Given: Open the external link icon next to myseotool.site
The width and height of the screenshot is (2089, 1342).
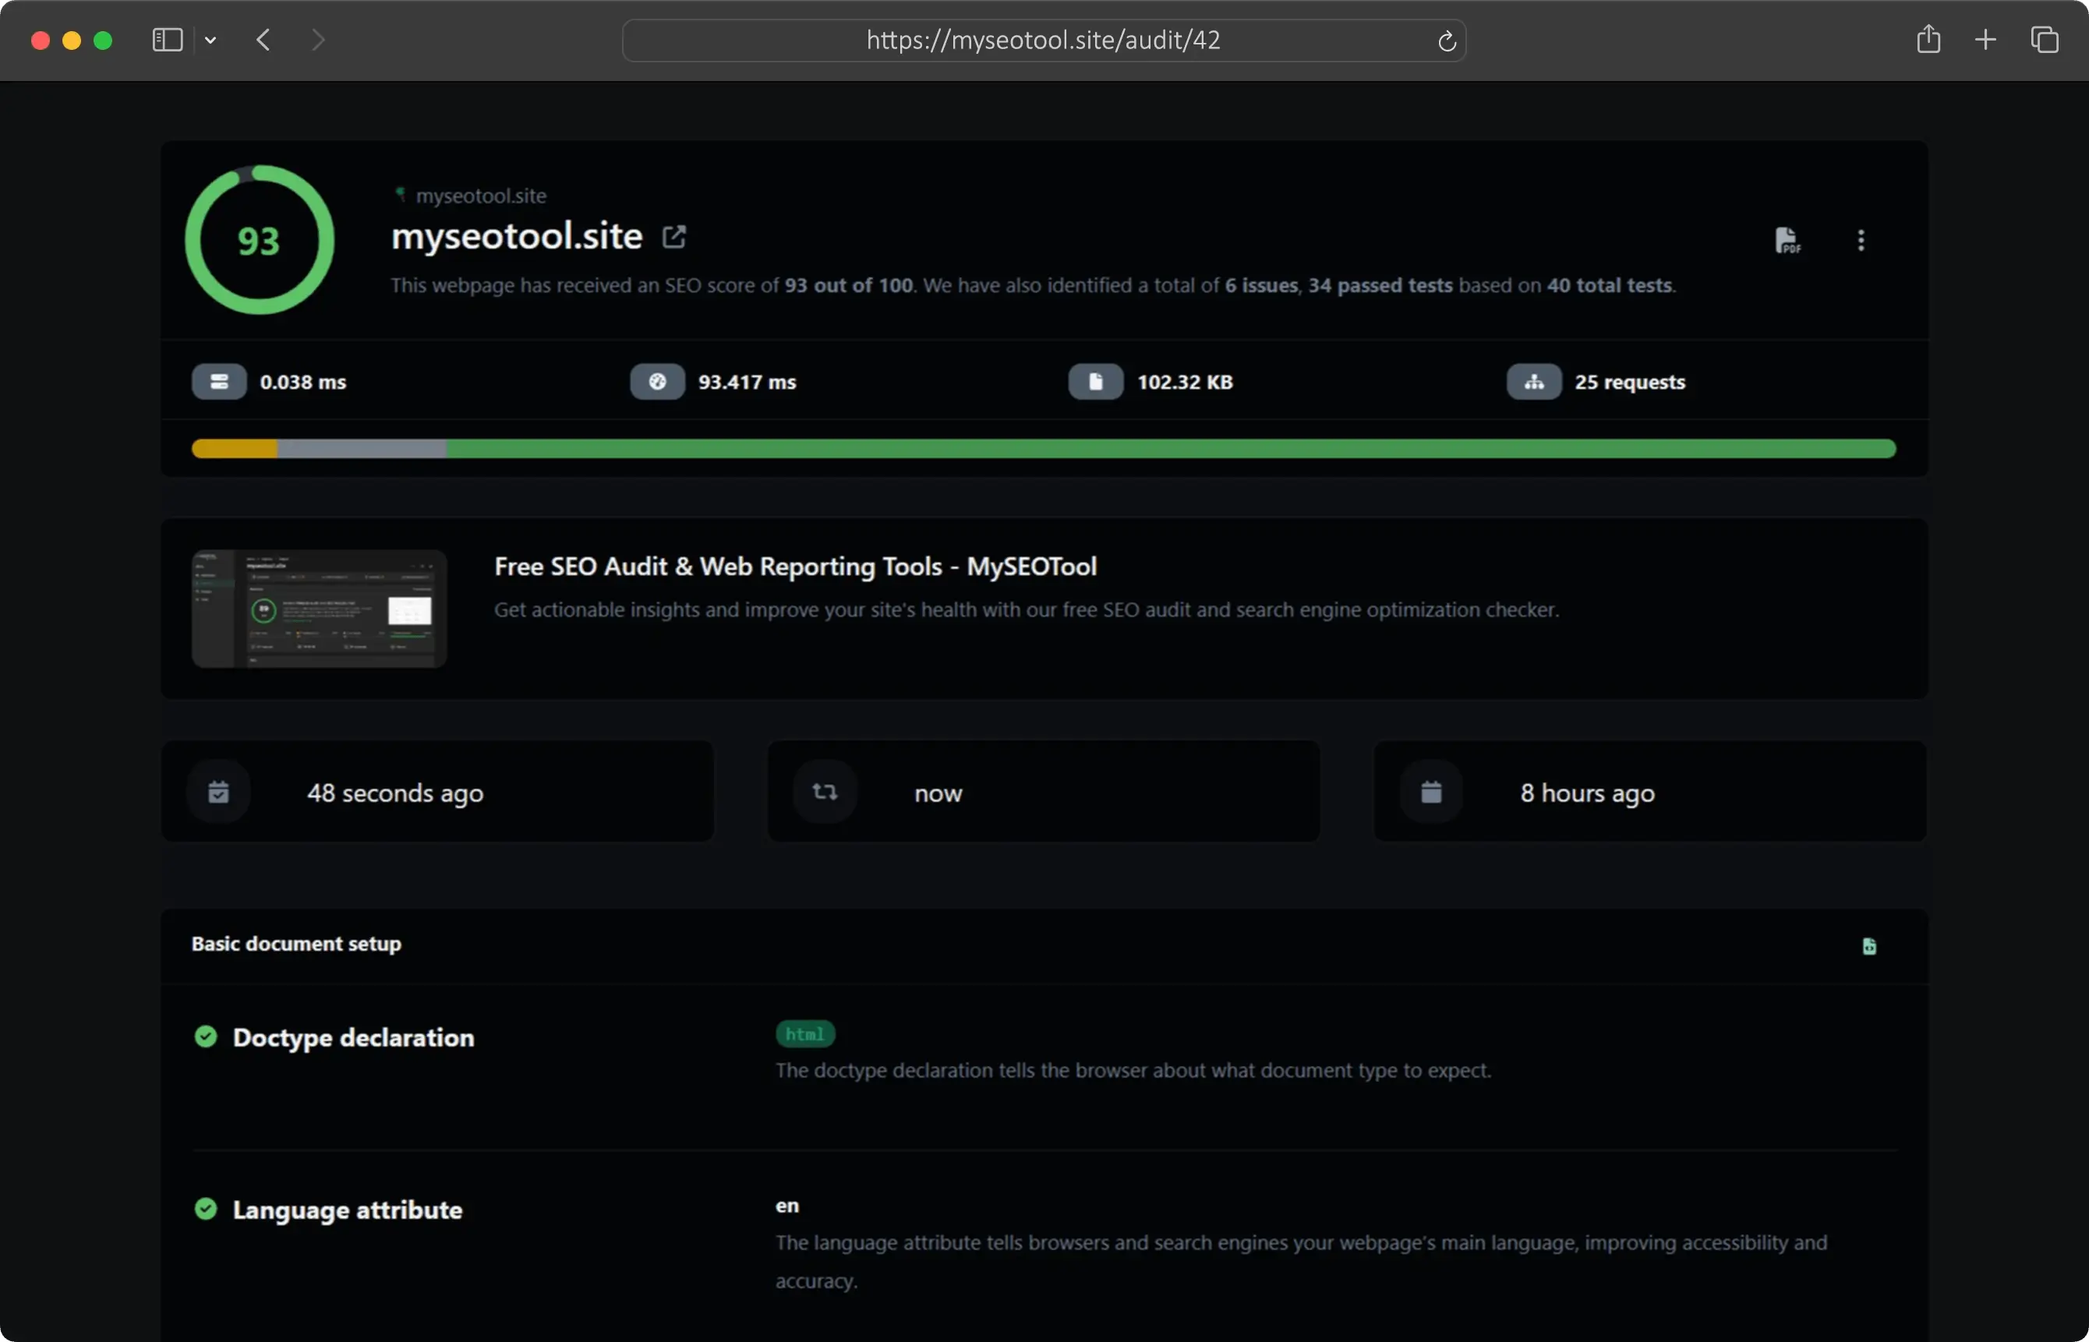Looking at the screenshot, I should pyautogui.click(x=673, y=237).
